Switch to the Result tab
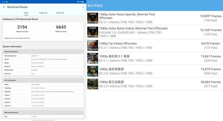 (x=26, y=13)
